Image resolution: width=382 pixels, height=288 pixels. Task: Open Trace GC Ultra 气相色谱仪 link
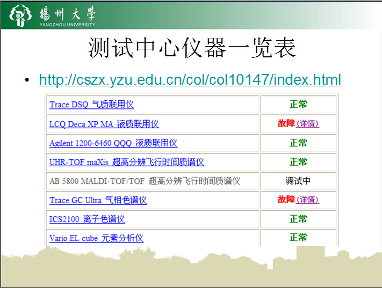pyautogui.click(x=98, y=200)
